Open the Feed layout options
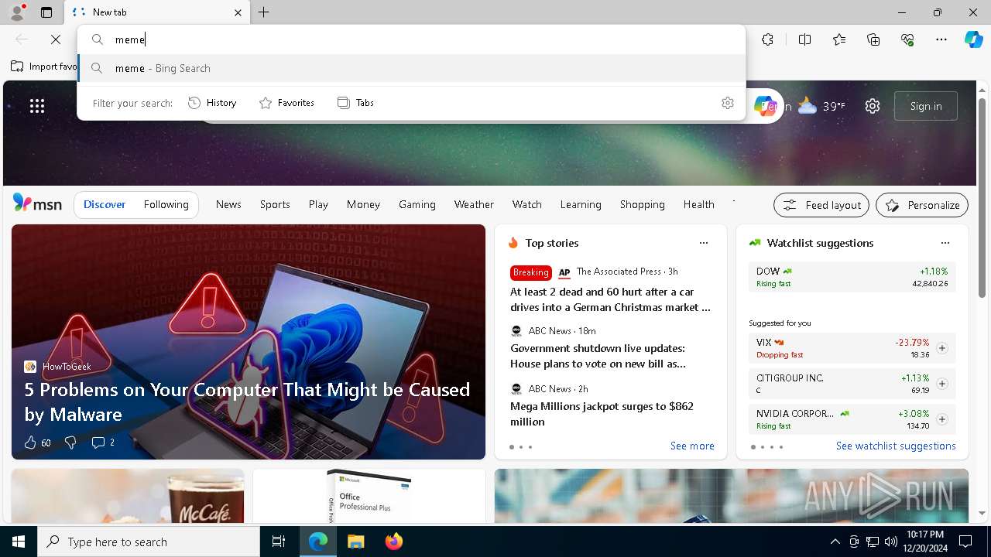Image resolution: width=991 pixels, height=557 pixels. [x=821, y=205]
